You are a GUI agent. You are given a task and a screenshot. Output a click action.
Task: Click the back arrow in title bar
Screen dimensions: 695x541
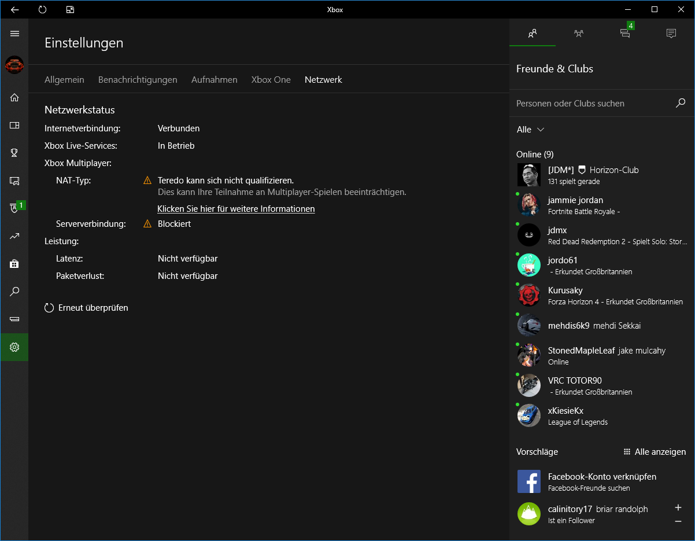pos(14,9)
